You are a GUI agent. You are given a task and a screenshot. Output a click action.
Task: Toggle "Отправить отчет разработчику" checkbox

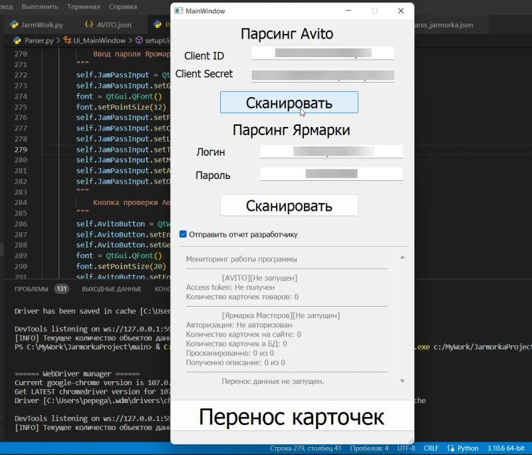[183, 234]
